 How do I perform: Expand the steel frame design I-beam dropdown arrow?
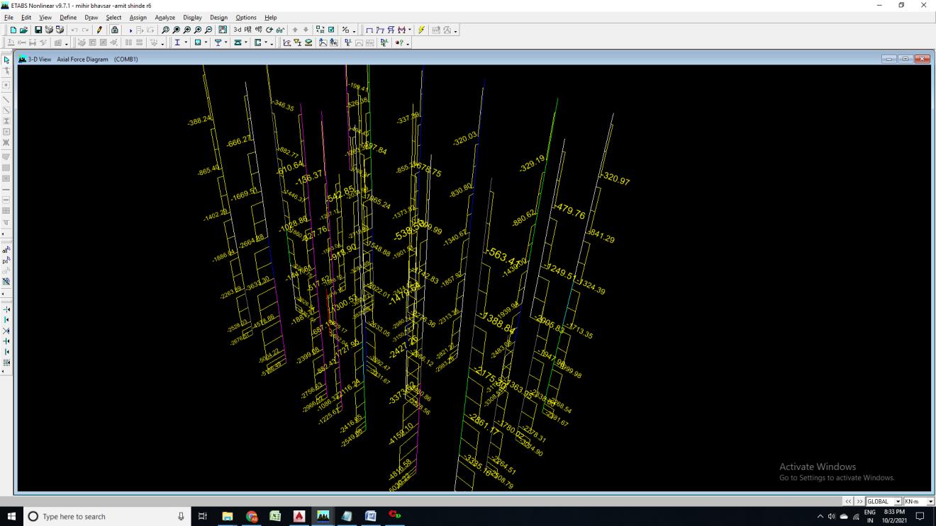coord(186,43)
